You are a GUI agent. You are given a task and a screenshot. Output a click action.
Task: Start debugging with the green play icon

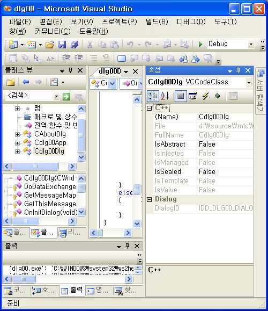(200, 45)
